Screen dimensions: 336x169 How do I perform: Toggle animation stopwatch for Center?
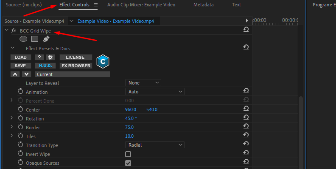tap(20, 110)
